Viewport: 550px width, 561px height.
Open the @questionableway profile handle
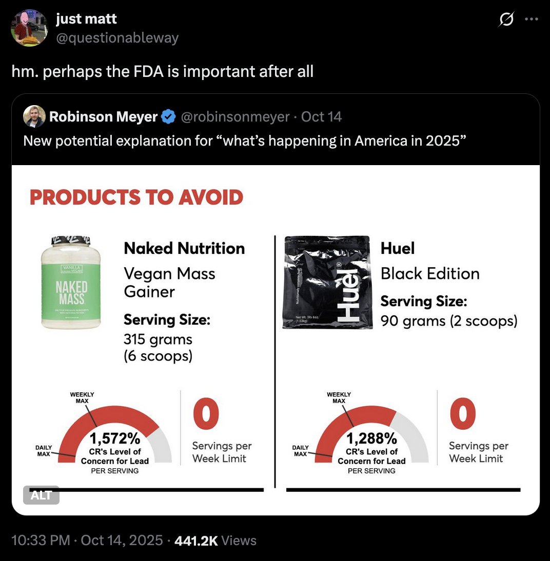tap(117, 37)
